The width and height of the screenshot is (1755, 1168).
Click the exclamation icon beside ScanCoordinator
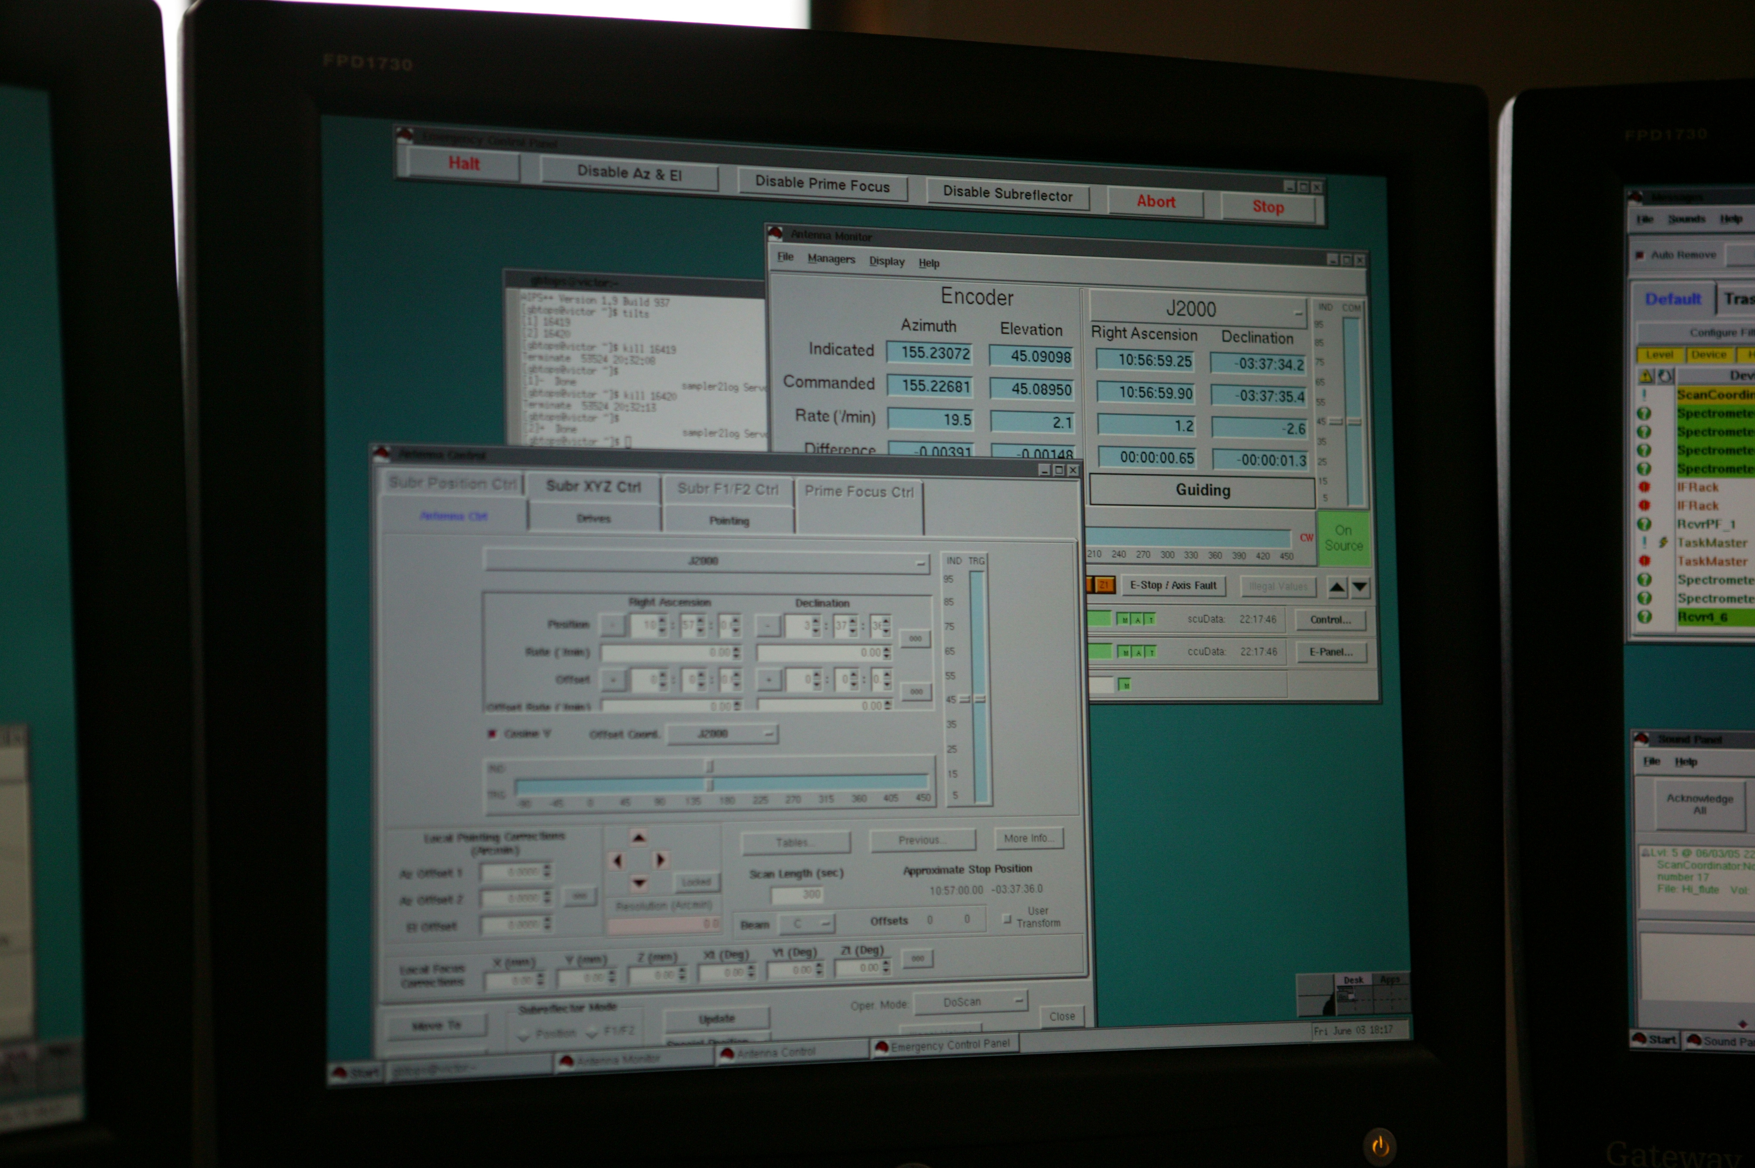point(1644,394)
